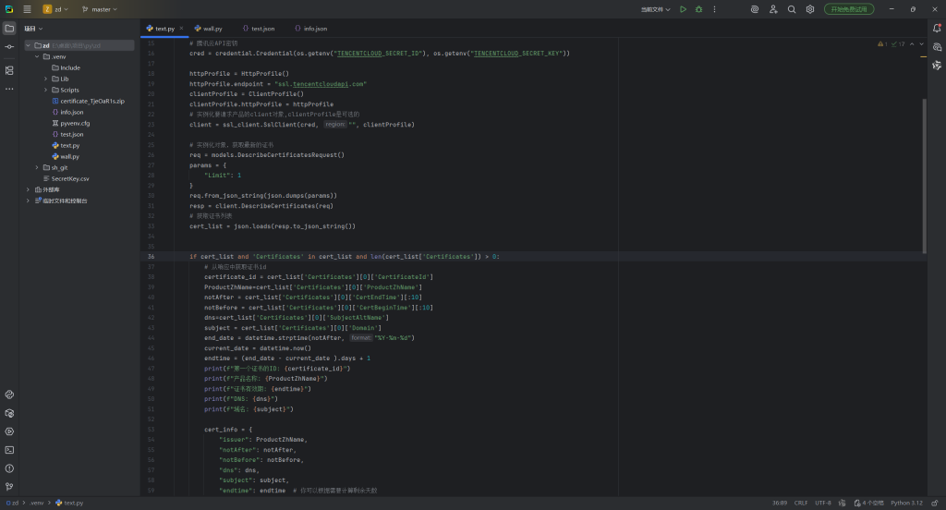Collapse the .venv folder node
Screen dimensions: 946x510
[x=36, y=56]
